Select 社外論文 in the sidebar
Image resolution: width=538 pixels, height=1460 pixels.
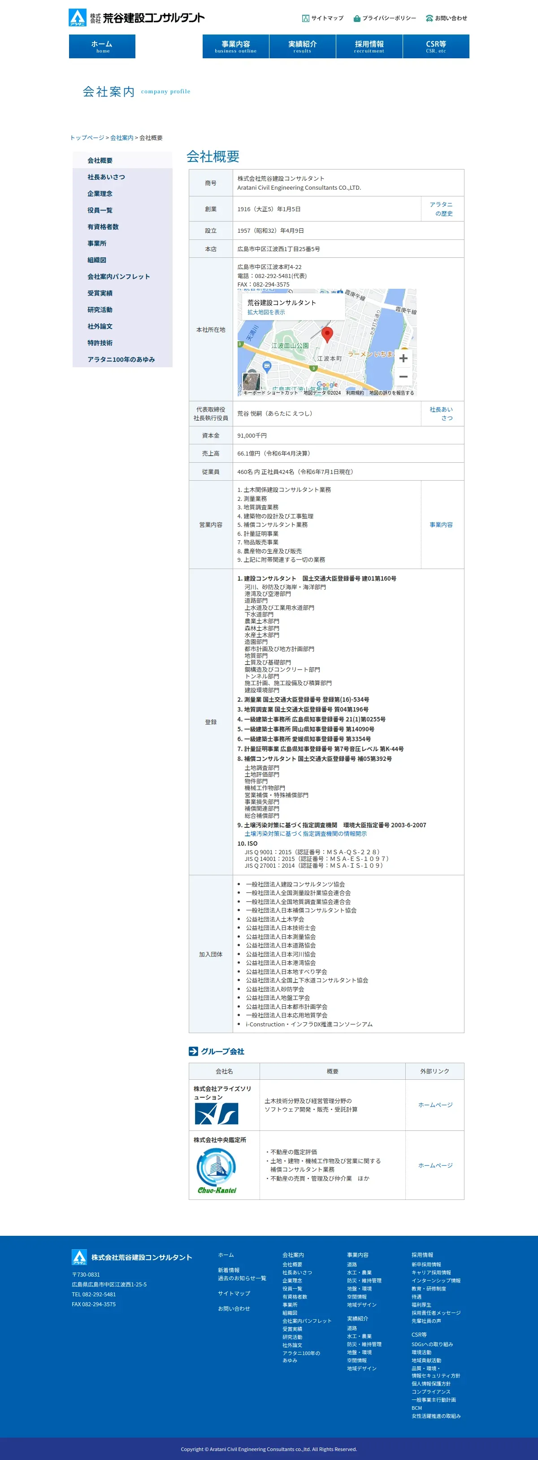(122, 326)
